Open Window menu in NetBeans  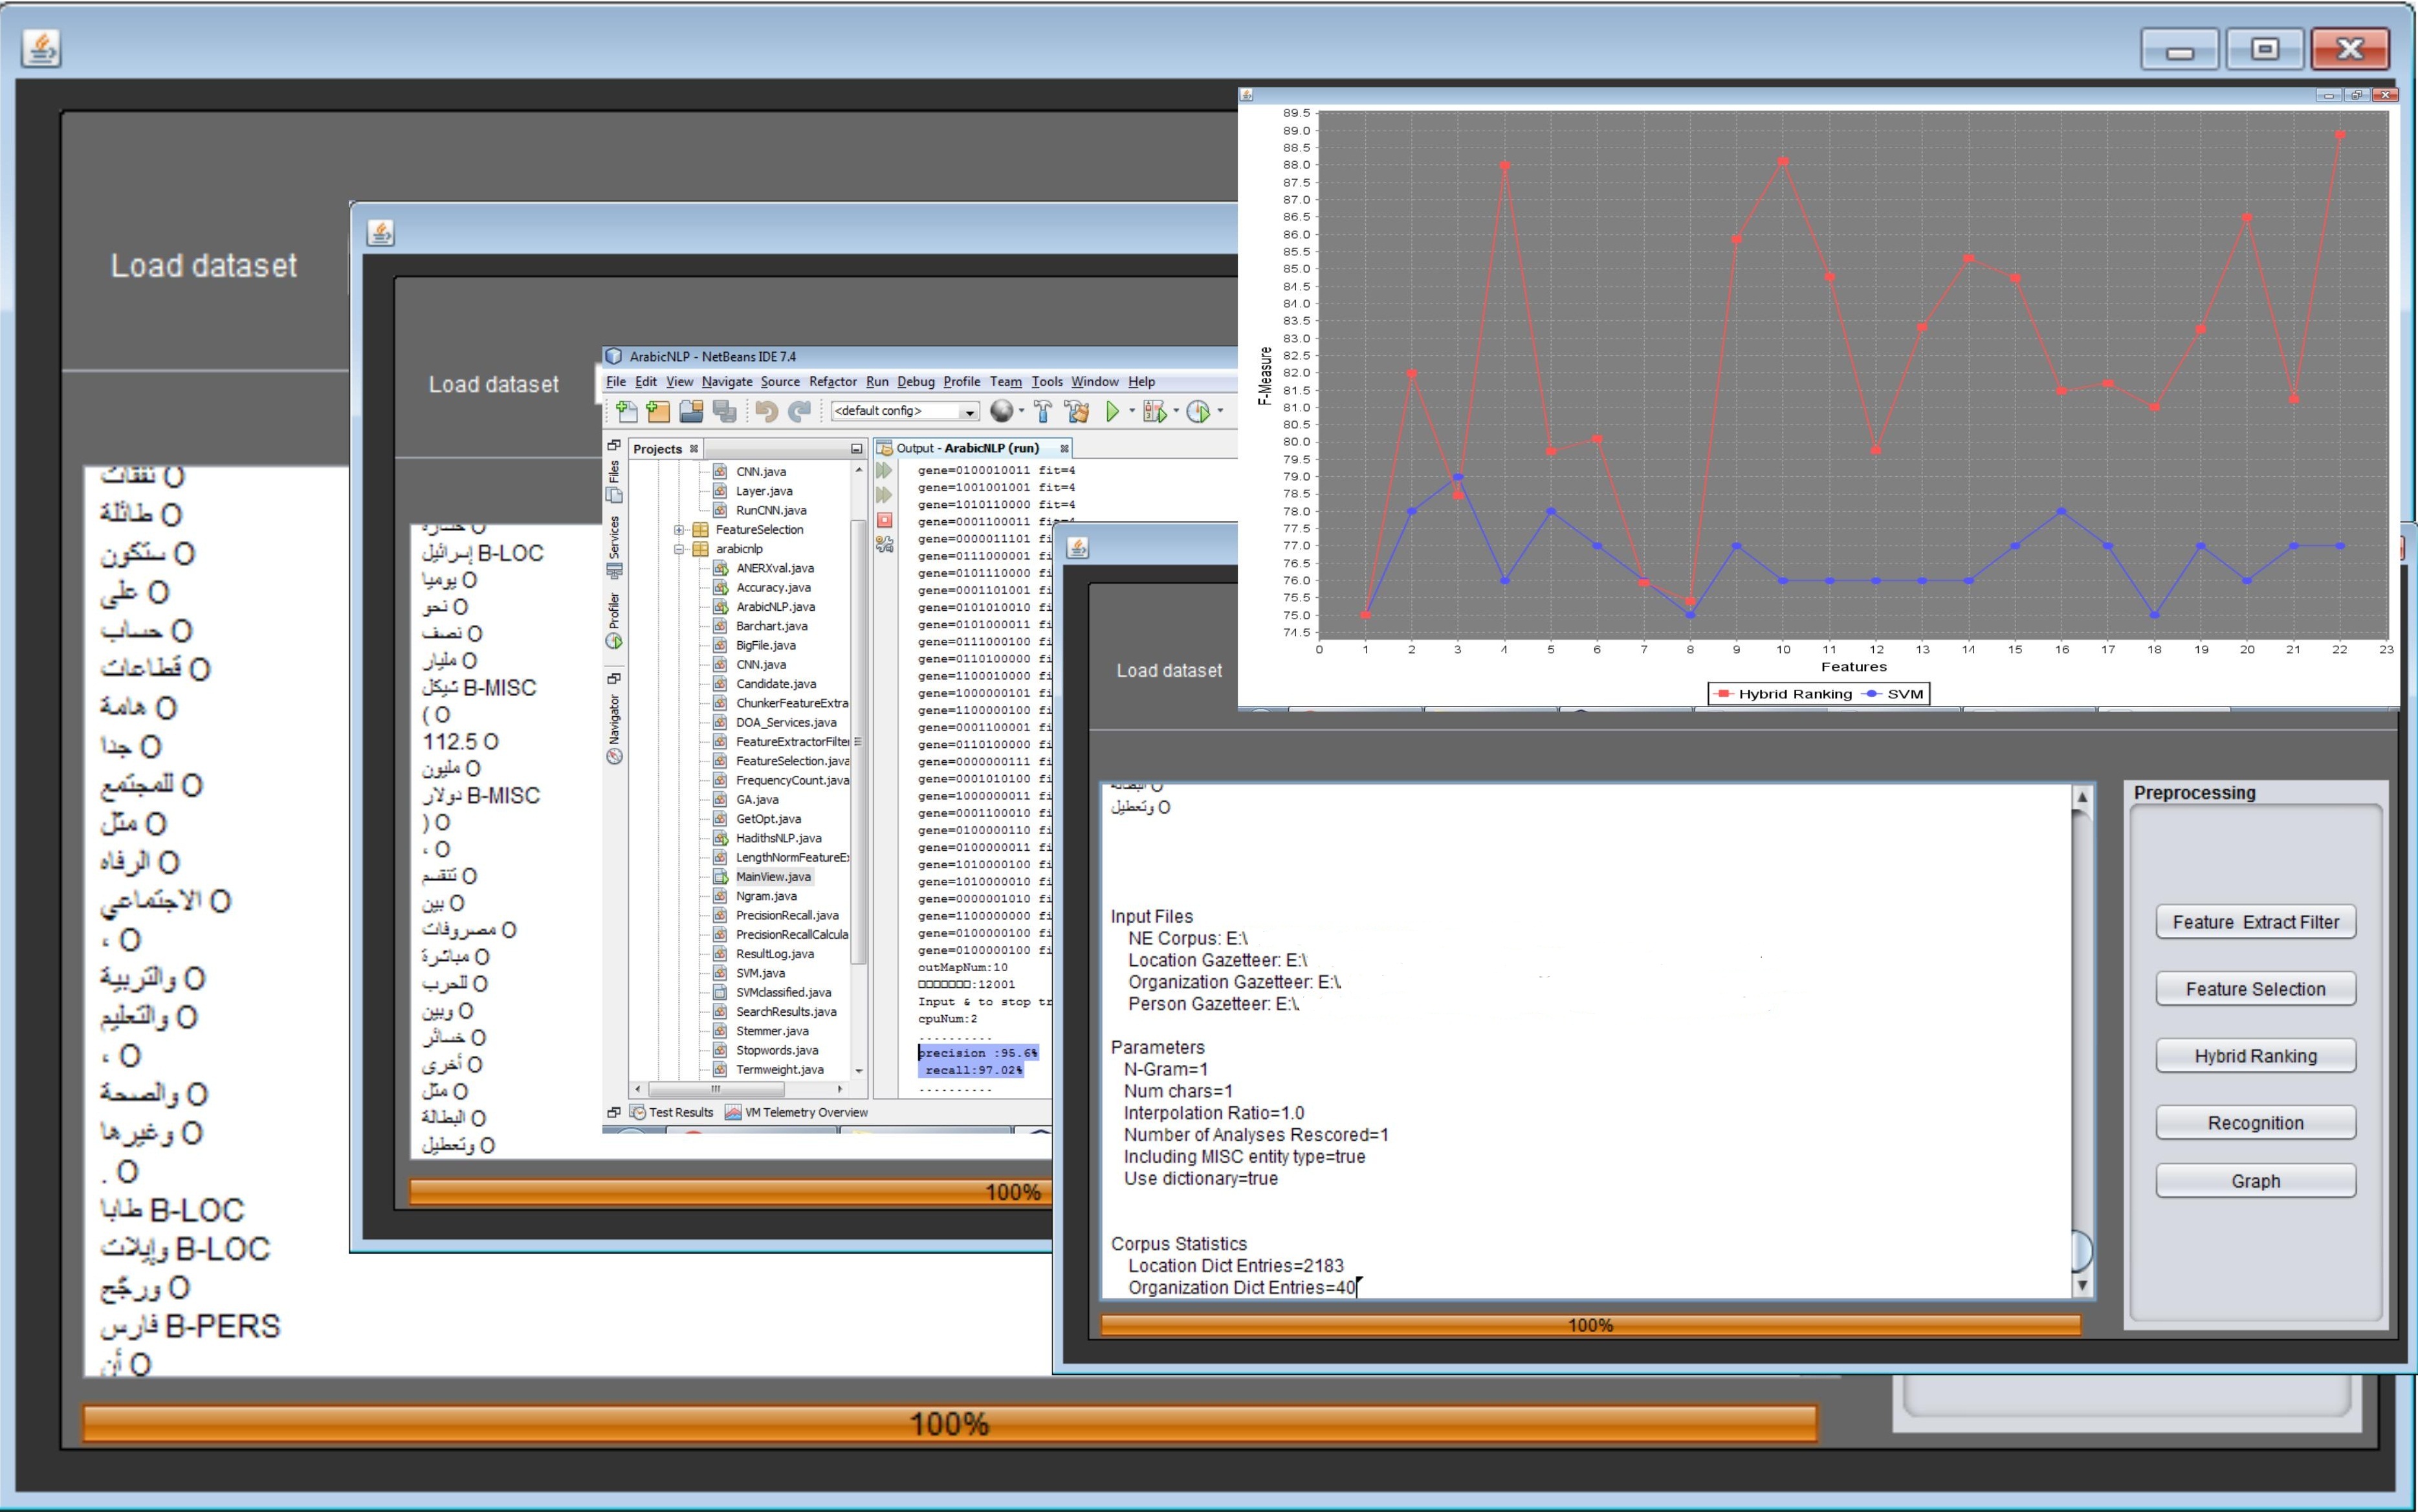[1095, 382]
